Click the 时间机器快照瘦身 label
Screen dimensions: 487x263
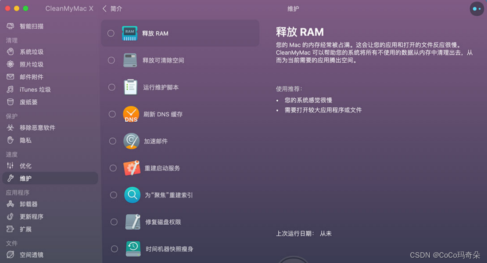[x=169, y=249]
